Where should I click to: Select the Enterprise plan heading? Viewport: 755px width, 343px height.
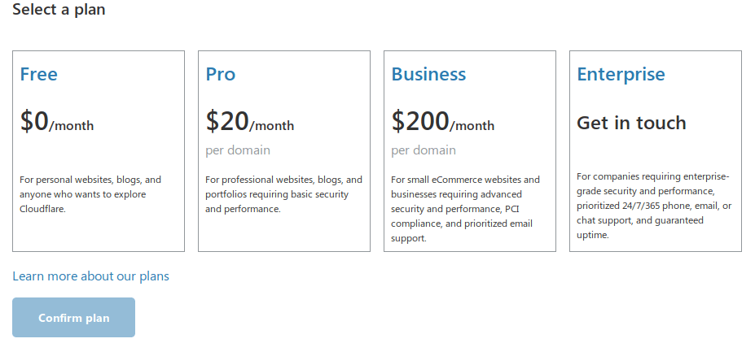point(621,75)
